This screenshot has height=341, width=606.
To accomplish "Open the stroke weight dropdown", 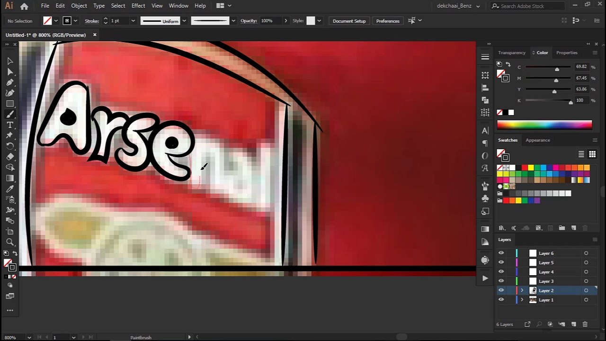I will tap(133, 21).
